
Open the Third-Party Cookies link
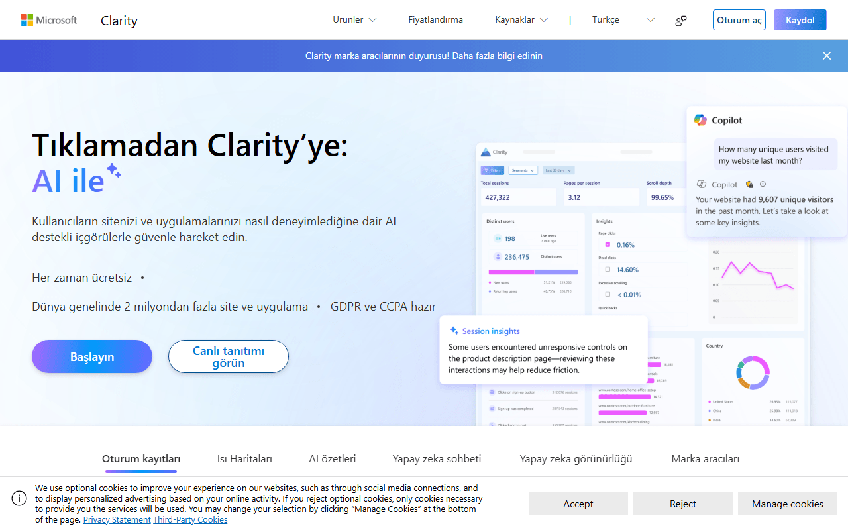coord(190,520)
